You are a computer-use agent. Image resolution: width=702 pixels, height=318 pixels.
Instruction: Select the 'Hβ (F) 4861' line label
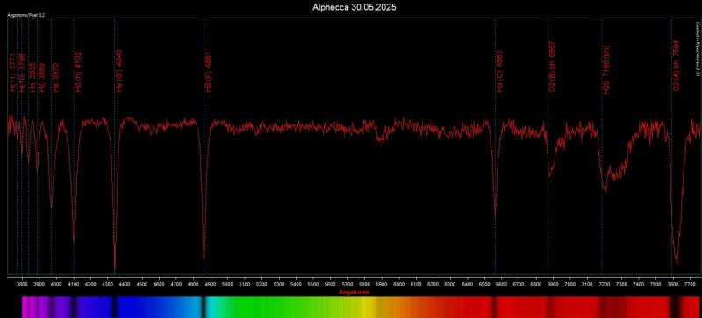[x=208, y=72]
